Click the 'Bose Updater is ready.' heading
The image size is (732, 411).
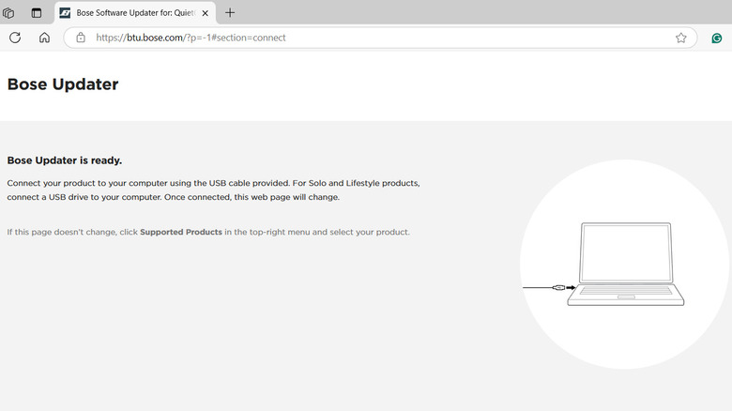click(65, 160)
